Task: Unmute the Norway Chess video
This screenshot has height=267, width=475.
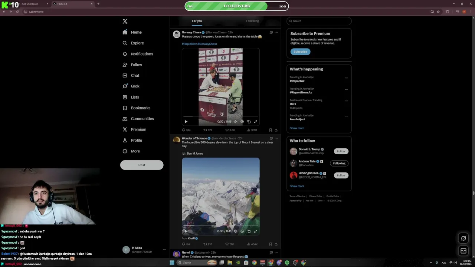Action: (x=235, y=122)
